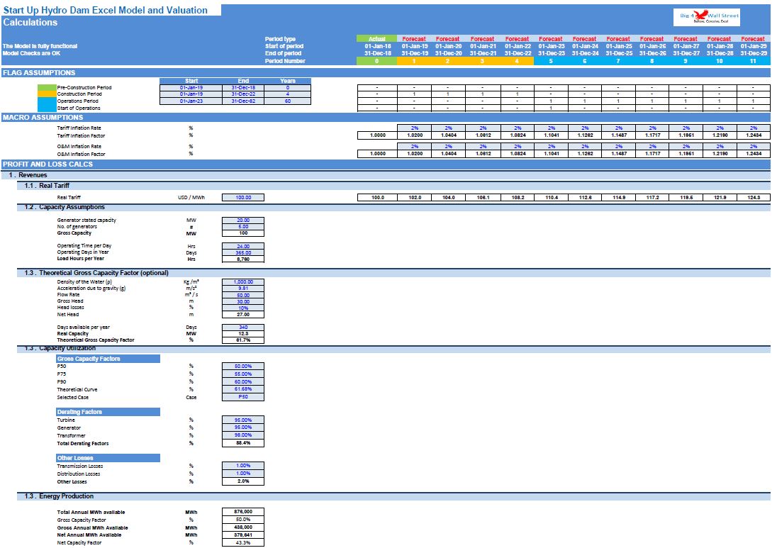Select the Real Tariff last column value 124.3
This screenshot has width=777, height=548.
pos(753,197)
